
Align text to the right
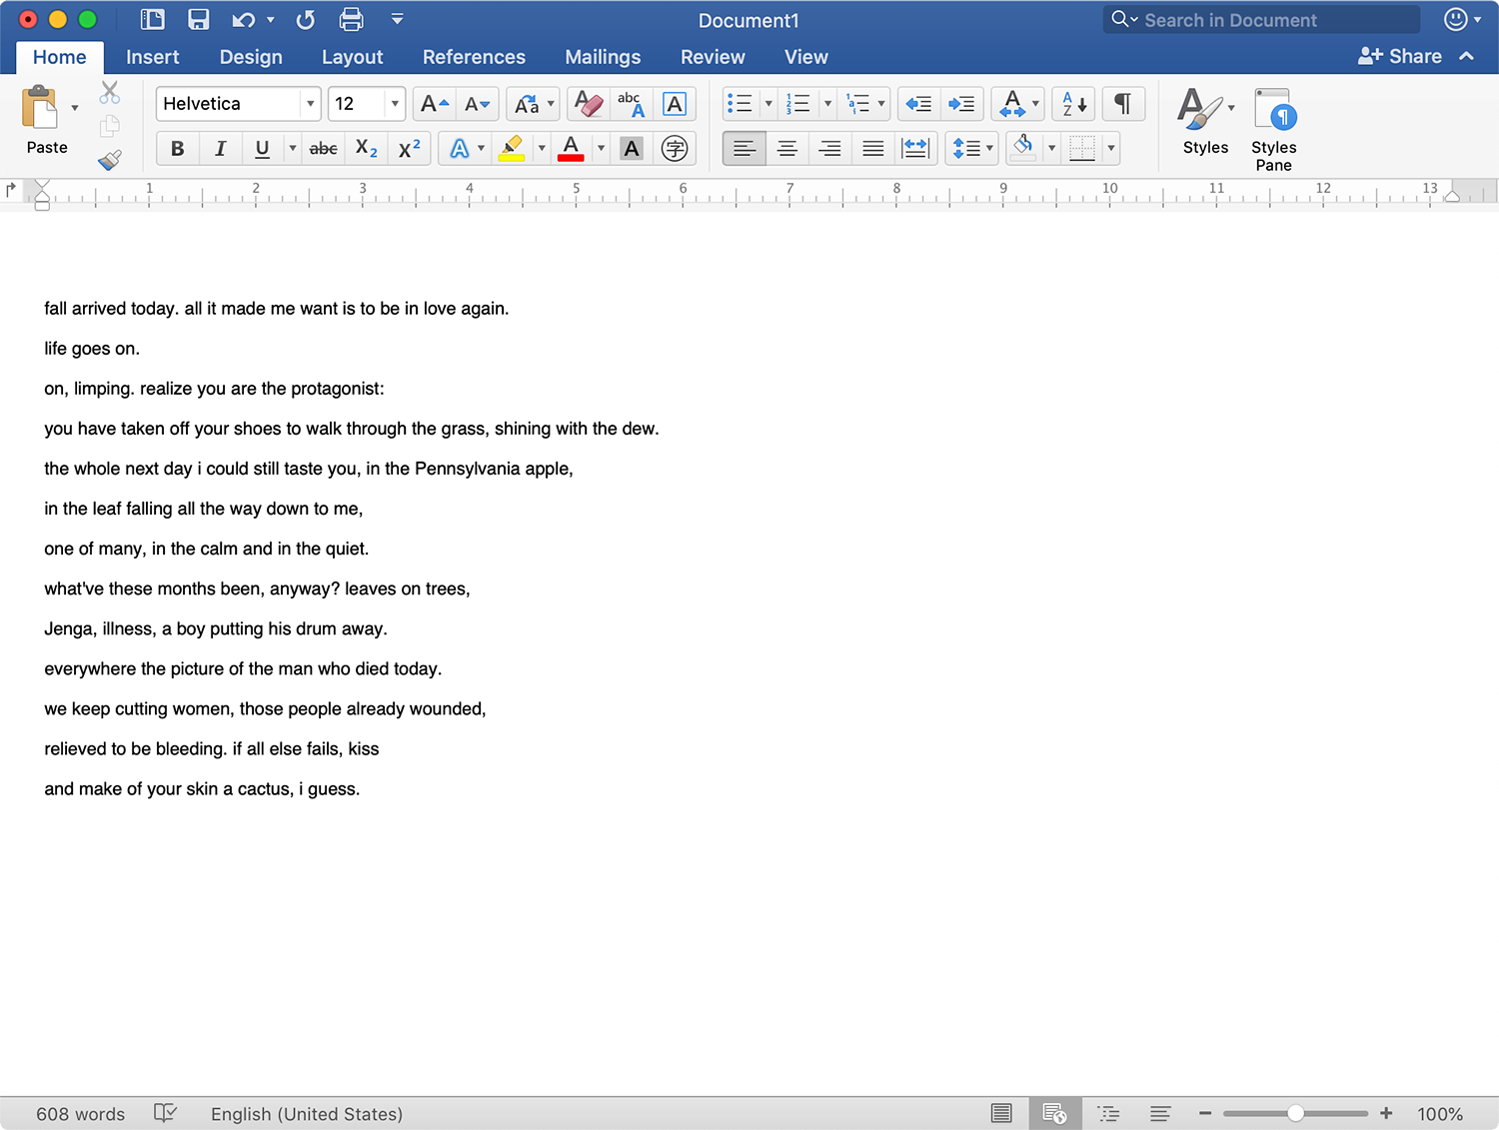829,149
